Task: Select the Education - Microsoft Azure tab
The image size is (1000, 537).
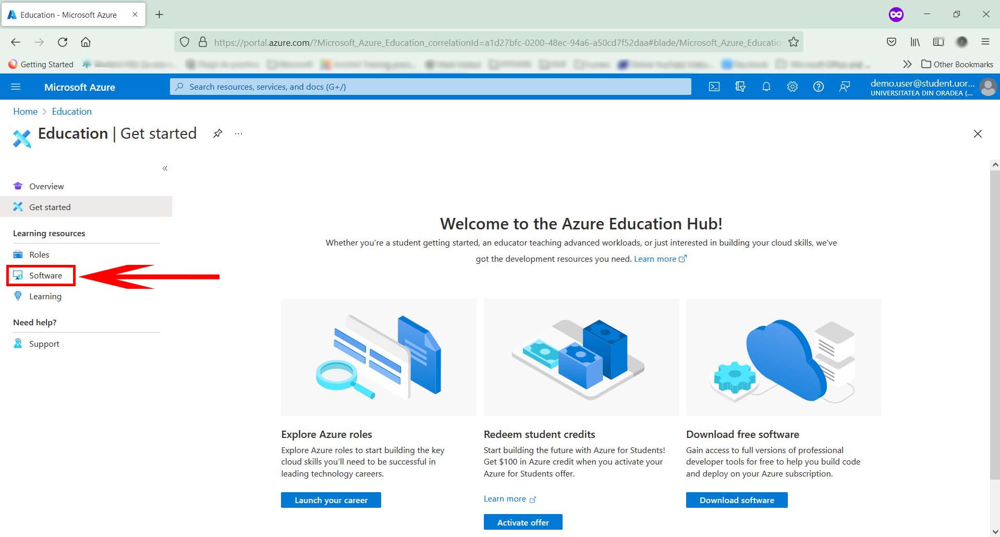Action: tap(74, 15)
